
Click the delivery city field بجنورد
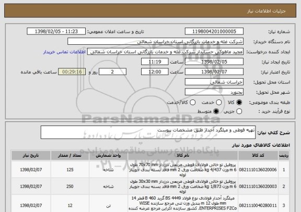click(x=214, y=92)
